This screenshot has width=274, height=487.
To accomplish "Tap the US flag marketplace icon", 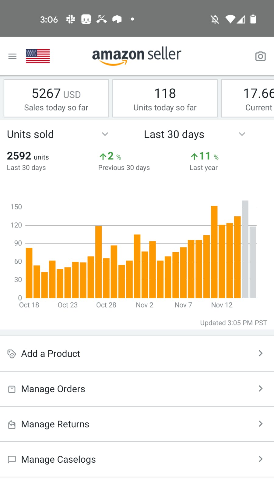I will 38,56.
